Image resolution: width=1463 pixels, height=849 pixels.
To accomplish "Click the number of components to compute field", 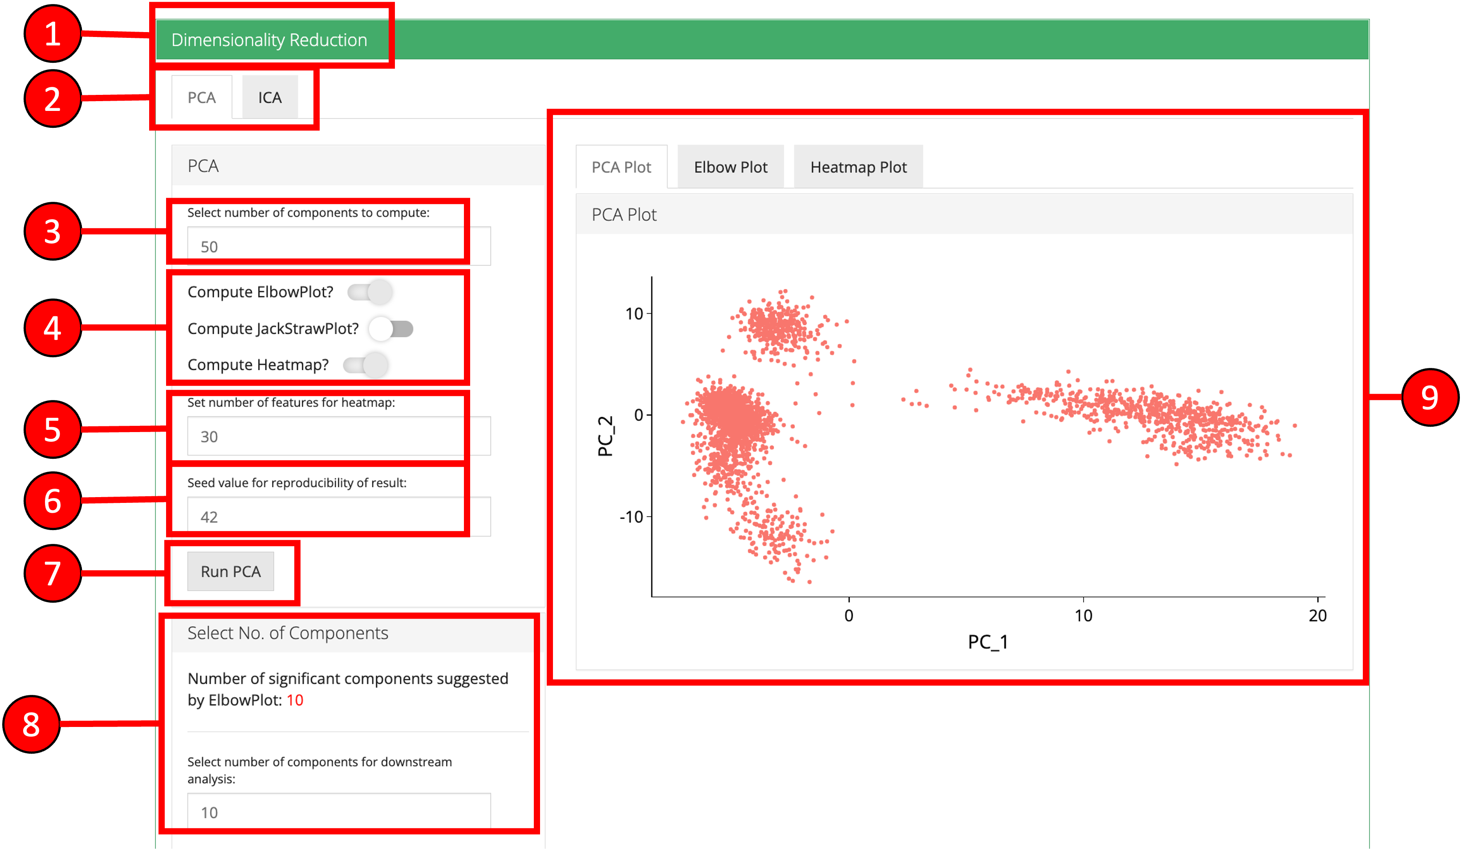I will tap(338, 247).
